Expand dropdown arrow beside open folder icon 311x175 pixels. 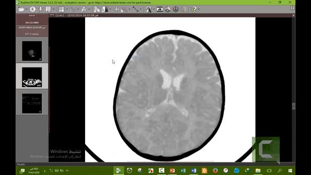[x=26, y=9]
